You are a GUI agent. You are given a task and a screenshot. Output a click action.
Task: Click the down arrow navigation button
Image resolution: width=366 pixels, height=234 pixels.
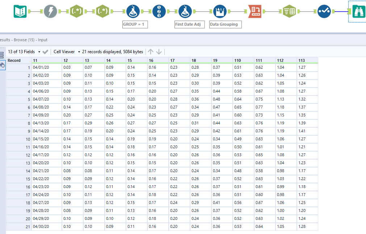[x=158, y=52]
